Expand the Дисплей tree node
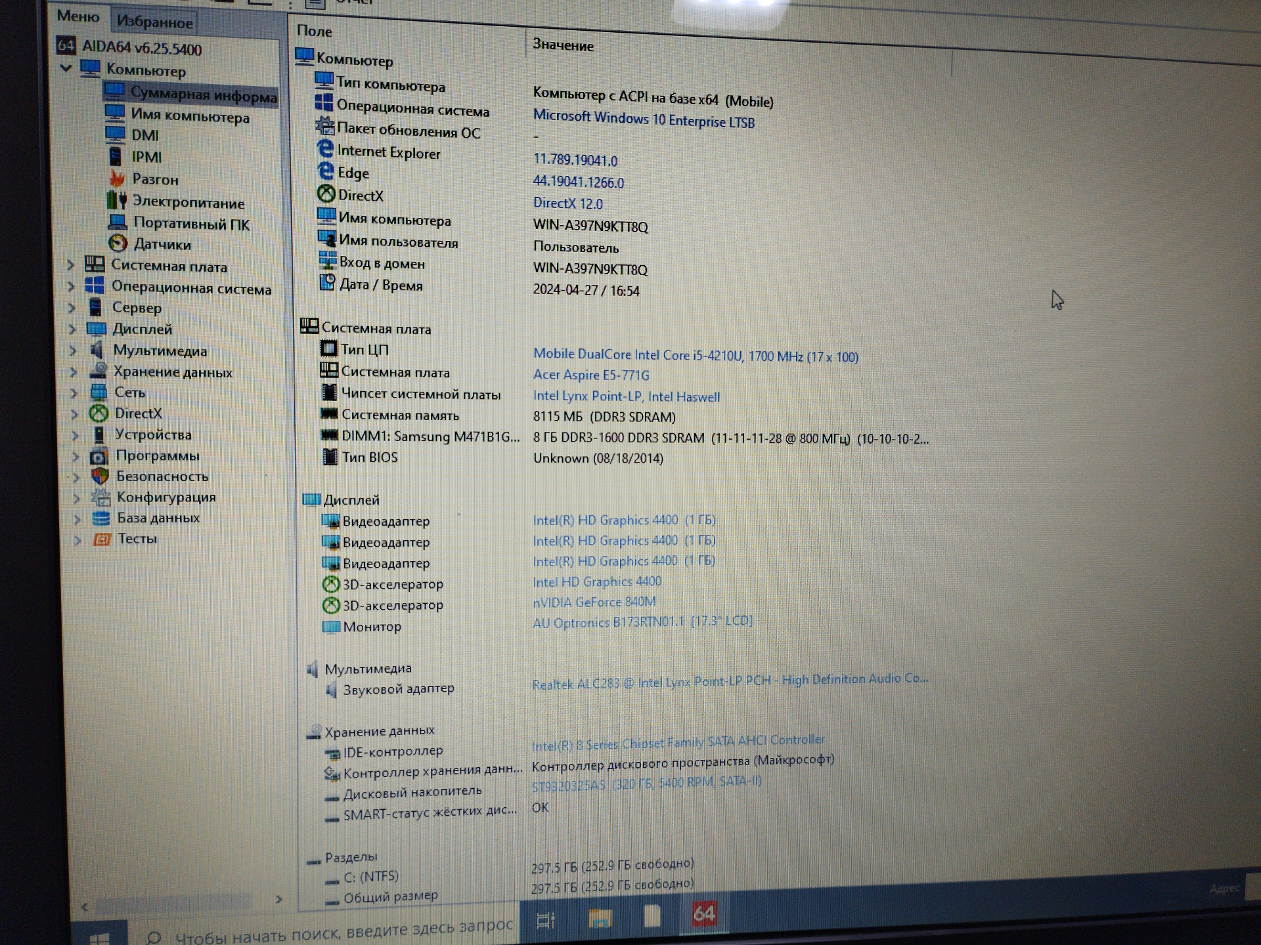 tap(72, 329)
